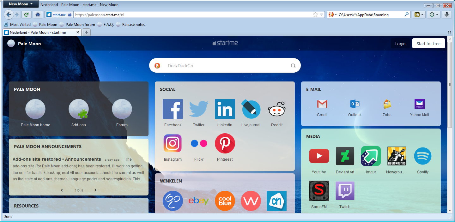Open the search engine selector dropdown

[332, 15]
